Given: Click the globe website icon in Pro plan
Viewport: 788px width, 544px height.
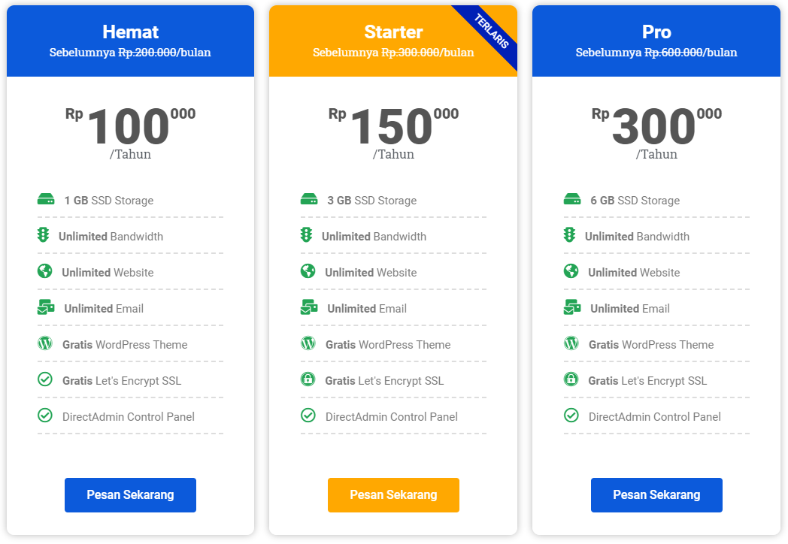Looking at the screenshot, I should click(571, 271).
